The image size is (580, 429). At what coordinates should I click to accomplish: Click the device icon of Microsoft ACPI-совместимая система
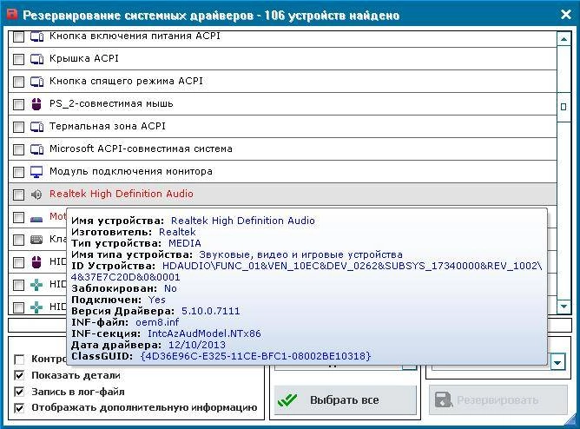[x=36, y=149]
